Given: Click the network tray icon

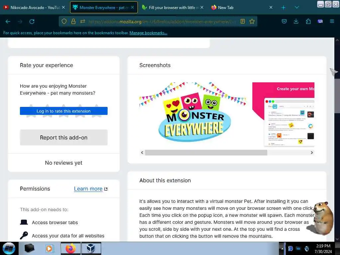Looking at the screenshot, I should point(298,249).
